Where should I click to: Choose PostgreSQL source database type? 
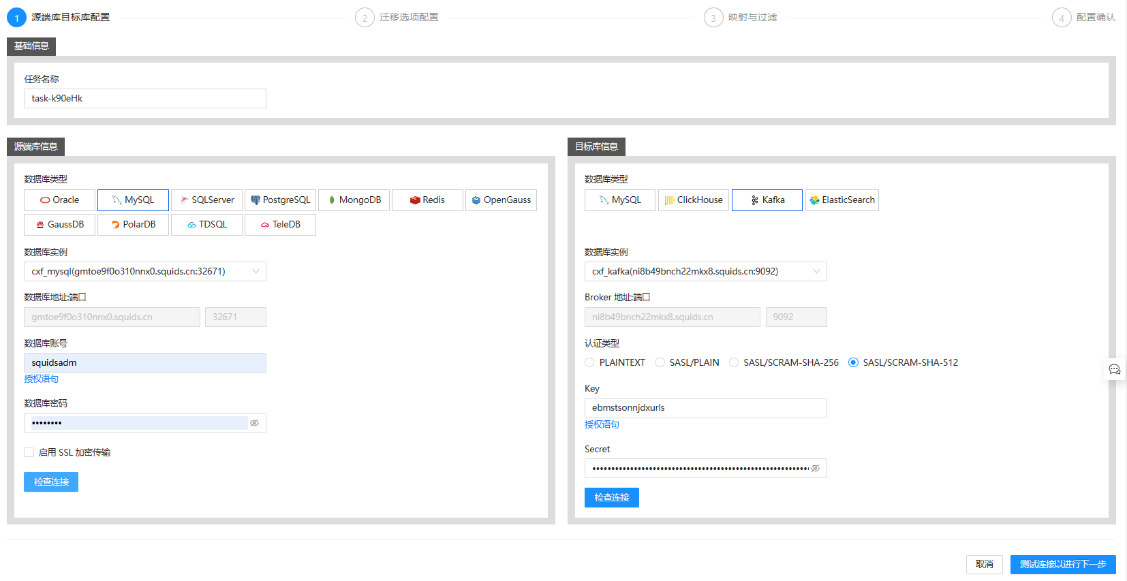[x=280, y=200]
